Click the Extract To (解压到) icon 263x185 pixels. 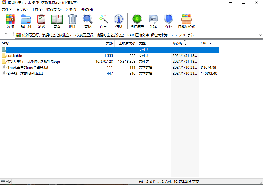[26, 21]
